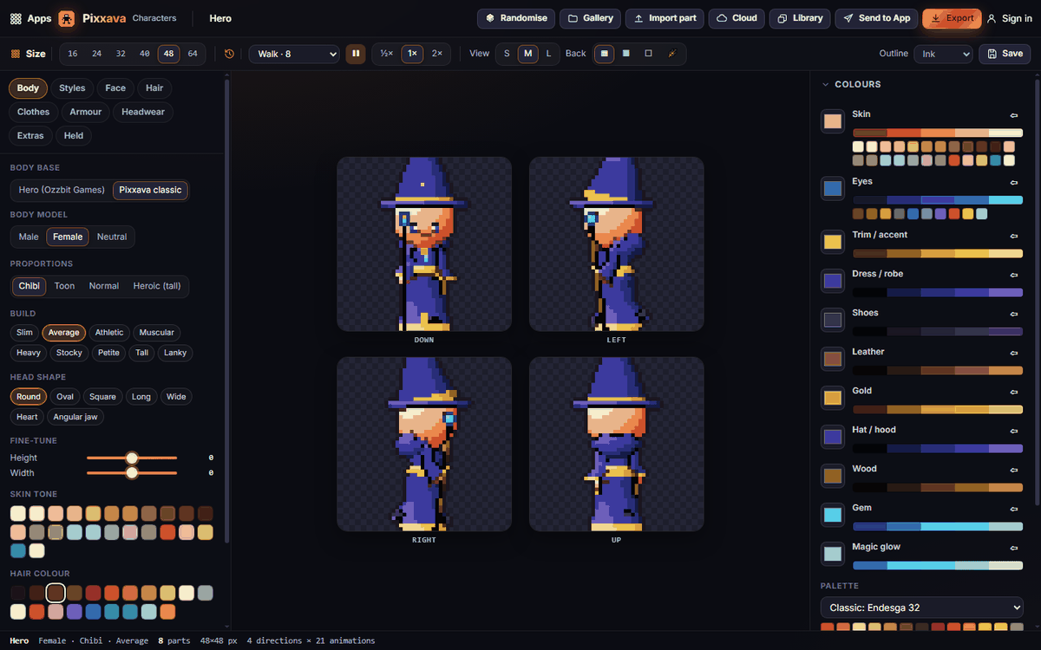Choose ½× playback speed
1041x650 pixels.
(387, 54)
